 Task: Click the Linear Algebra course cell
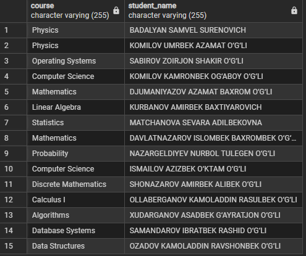coord(75,107)
